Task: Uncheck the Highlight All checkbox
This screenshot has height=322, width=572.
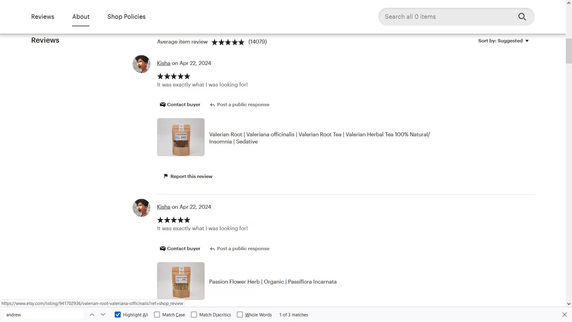Action: point(118,315)
